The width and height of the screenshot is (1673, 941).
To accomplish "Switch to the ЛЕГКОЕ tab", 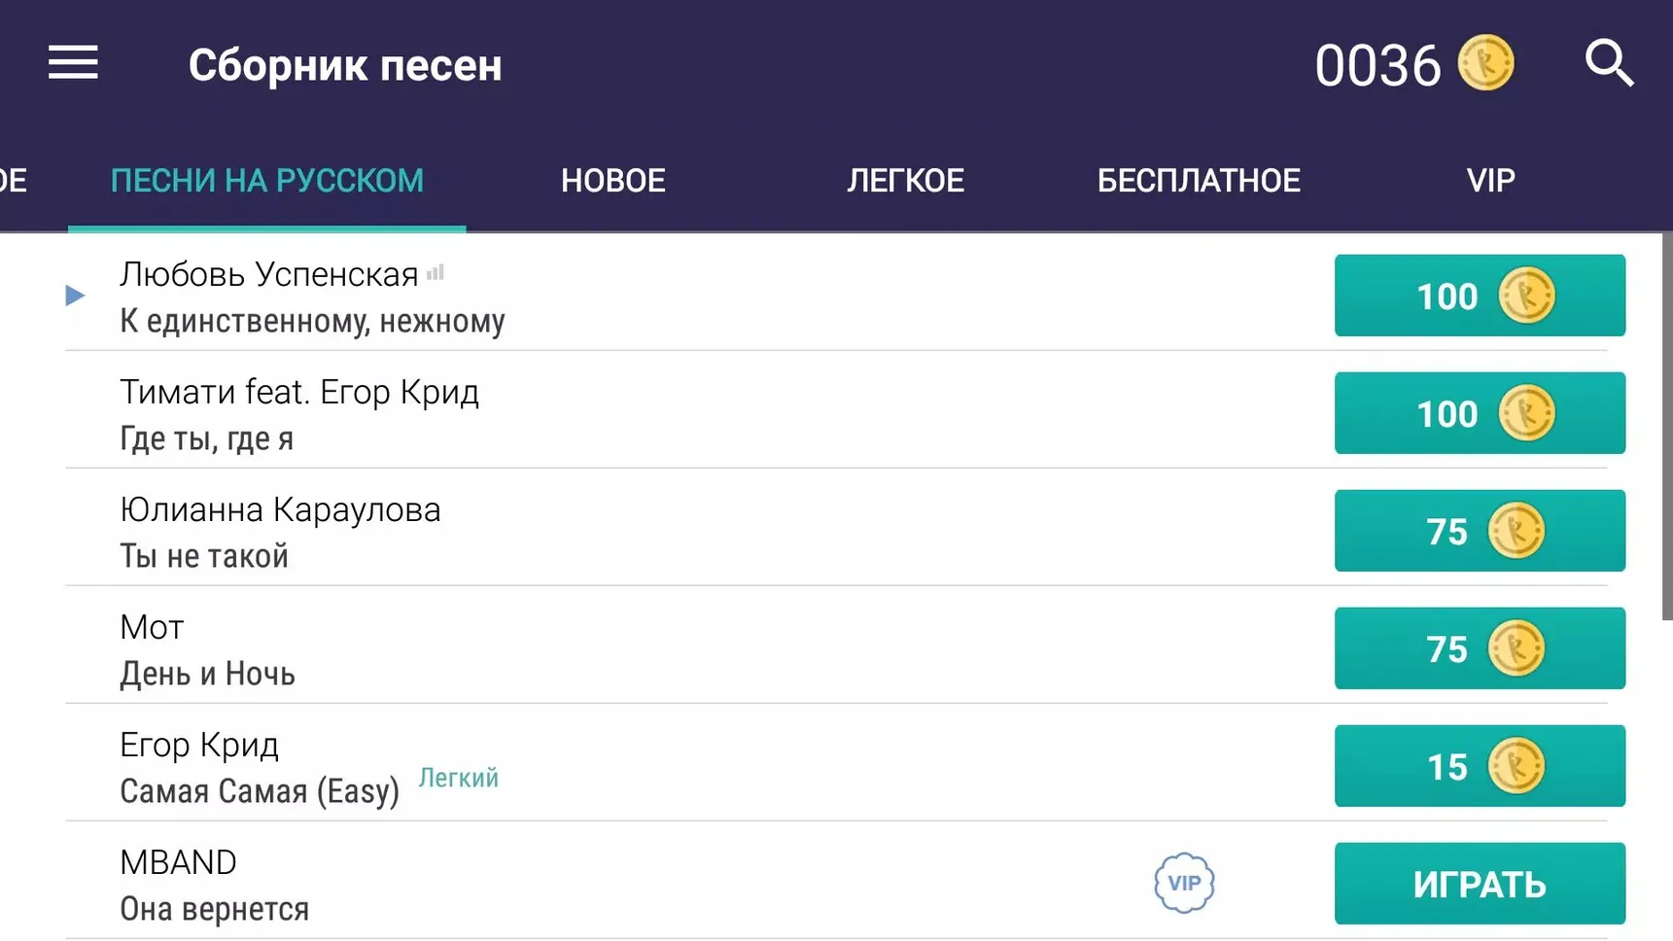I will [x=905, y=181].
